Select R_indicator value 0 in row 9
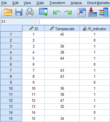Image resolution: width=110 pixels, height=122 pixels. (95, 82)
